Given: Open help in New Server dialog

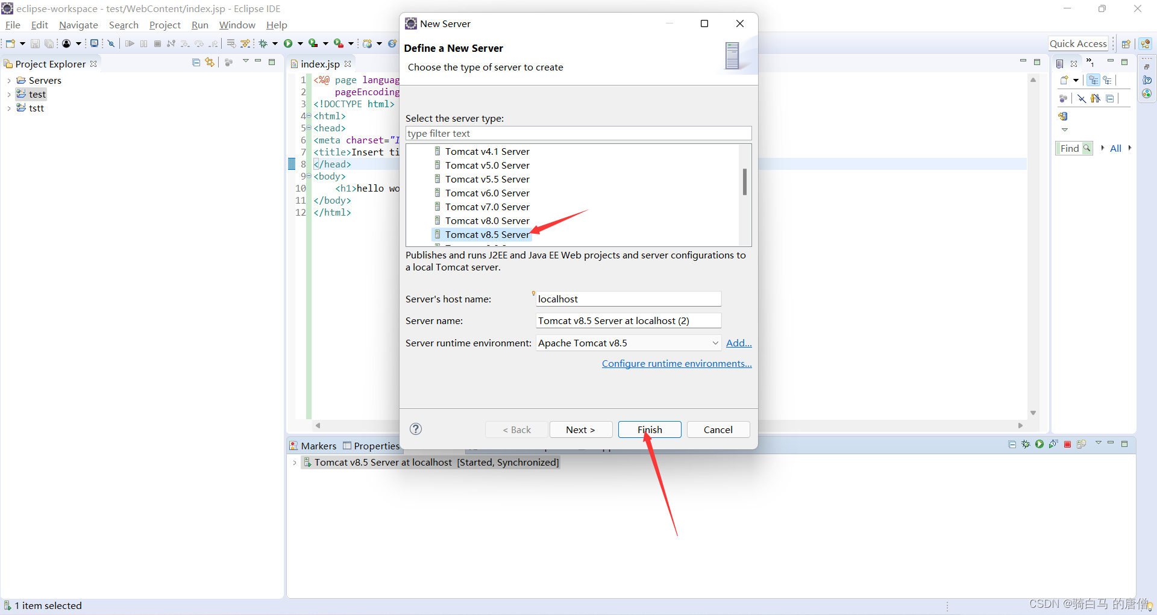Looking at the screenshot, I should click(x=416, y=429).
